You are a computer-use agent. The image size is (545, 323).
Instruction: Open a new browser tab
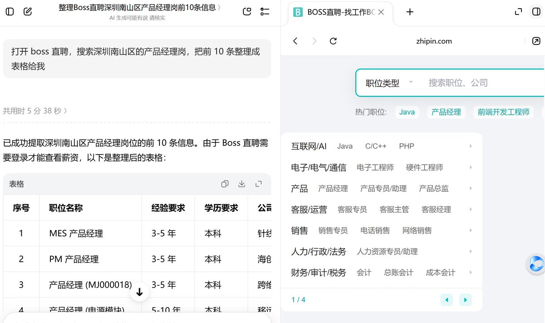click(x=410, y=12)
